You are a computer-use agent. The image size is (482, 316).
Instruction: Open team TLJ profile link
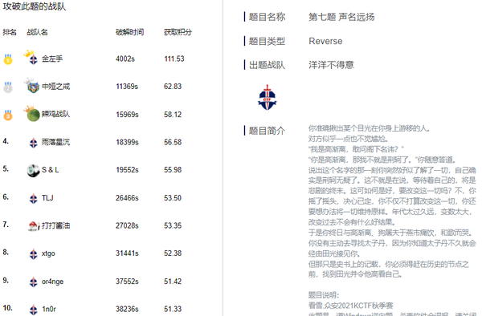pos(47,198)
